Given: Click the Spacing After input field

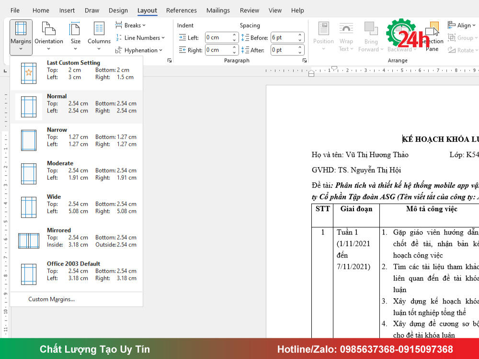Looking at the screenshot, I should tap(284, 50).
